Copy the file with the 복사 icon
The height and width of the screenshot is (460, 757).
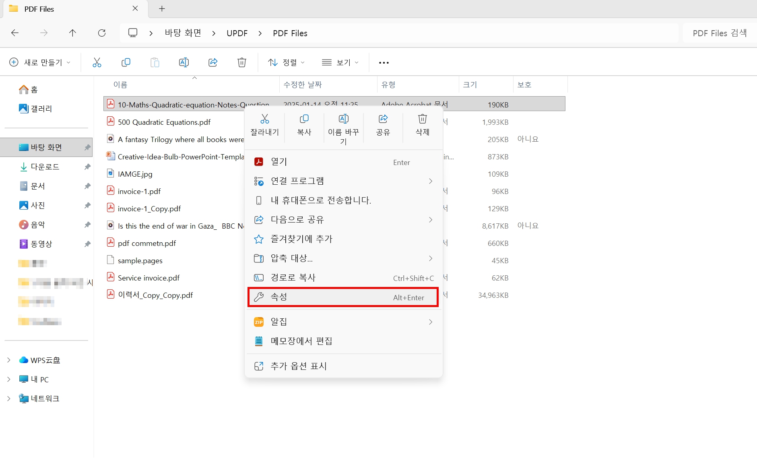coord(304,124)
